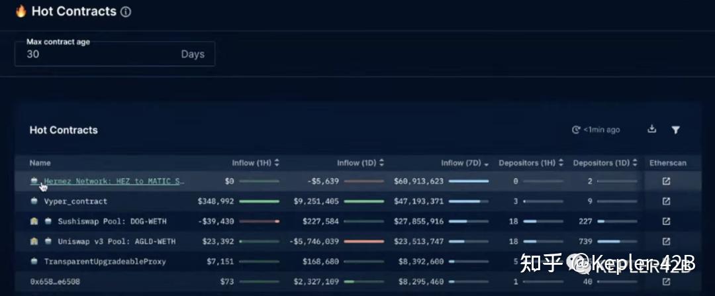Open Etherscan link for Sushiswap DOG-WETH row

(666, 221)
